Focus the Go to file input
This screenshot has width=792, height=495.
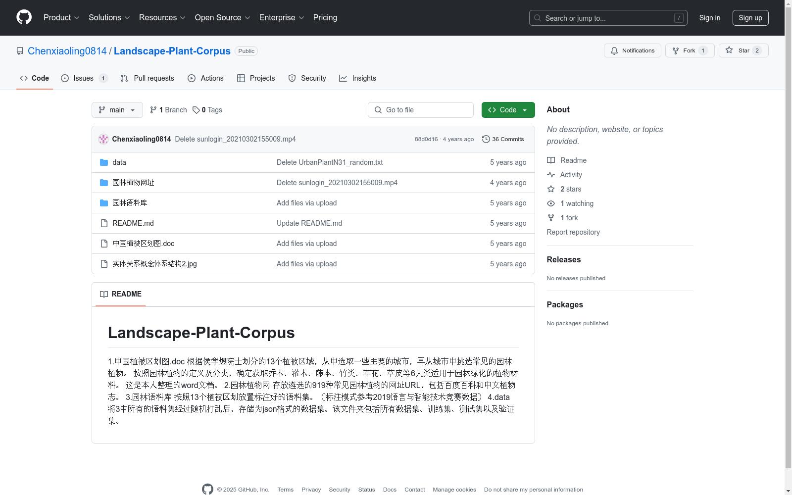(x=421, y=110)
